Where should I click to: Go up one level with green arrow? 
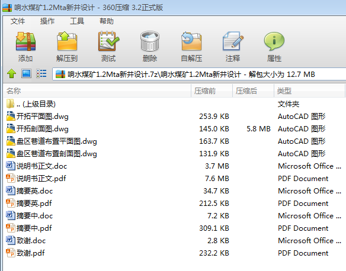tap(11, 73)
